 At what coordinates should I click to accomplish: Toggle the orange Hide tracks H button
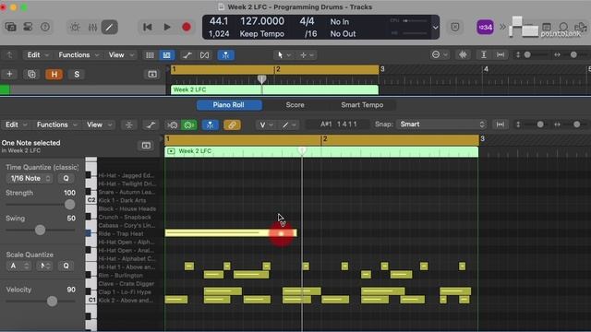pyautogui.click(x=54, y=74)
